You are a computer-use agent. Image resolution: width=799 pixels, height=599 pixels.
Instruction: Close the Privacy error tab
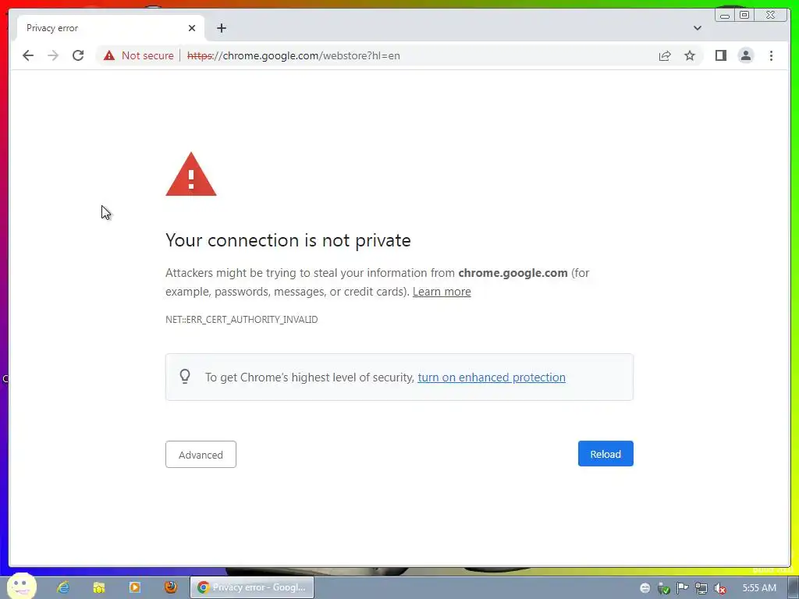192,28
